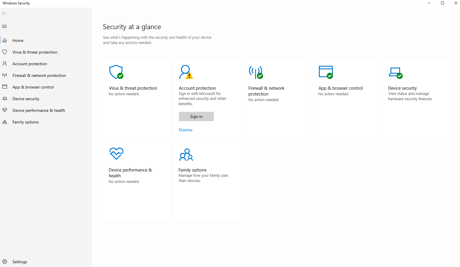460x267 pixels.
Task: Minimize the Windows Security window
Action: pos(429,3)
